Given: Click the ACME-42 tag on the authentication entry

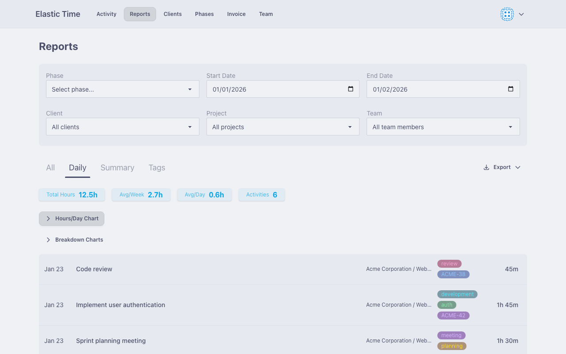Looking at the screenshot, I should 453,316.
